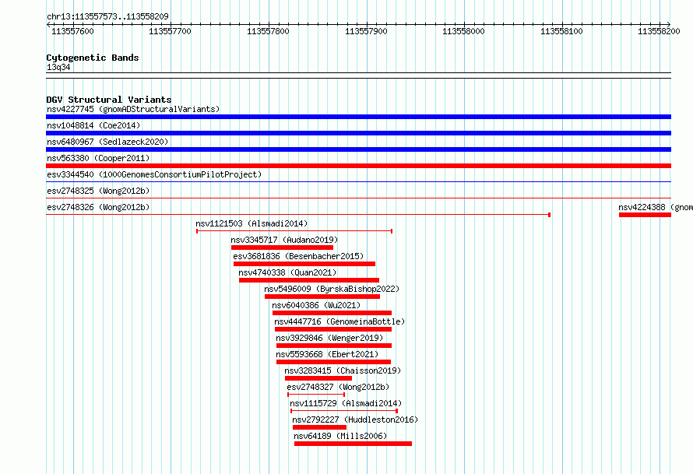The height and width of the screenshot is (474, 693).
Task: Select the red bar under nsv2792227 (Huddleston2016)
Action: (319, 427)
